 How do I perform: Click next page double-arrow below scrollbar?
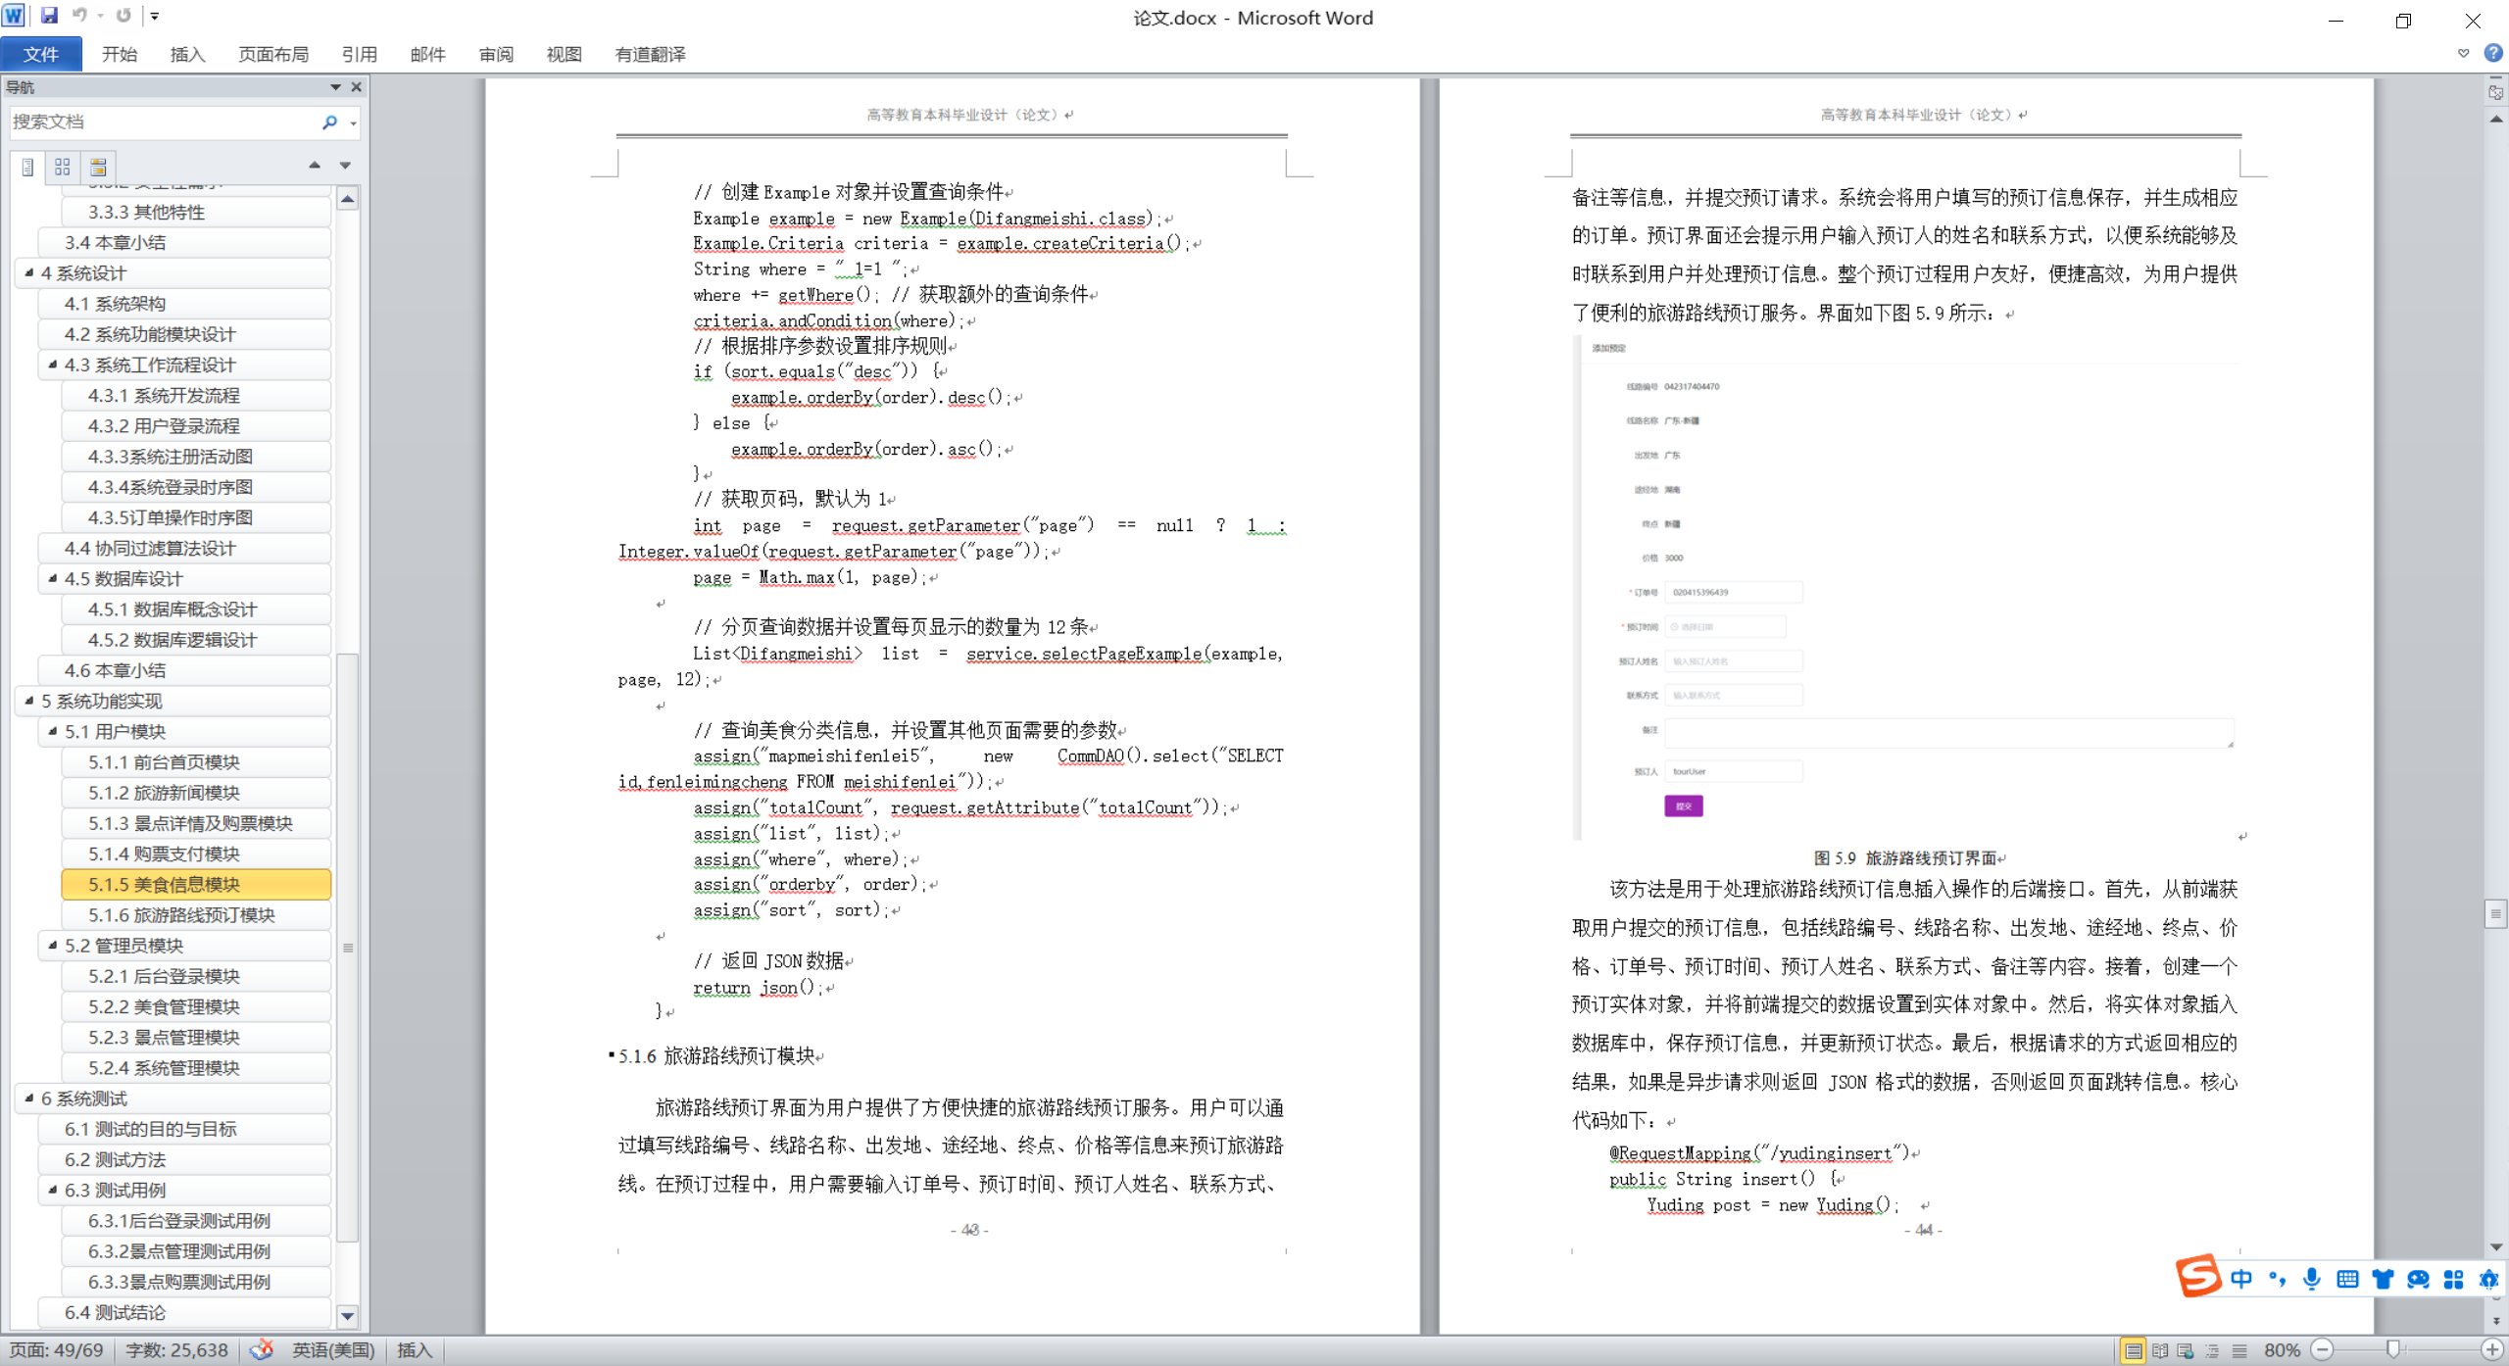2496,1321
